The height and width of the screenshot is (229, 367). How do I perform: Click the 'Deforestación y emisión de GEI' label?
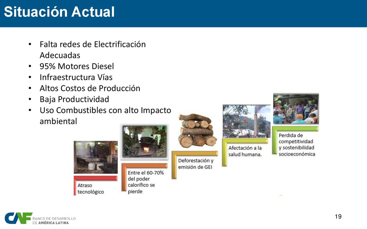[x=196, y=164]
